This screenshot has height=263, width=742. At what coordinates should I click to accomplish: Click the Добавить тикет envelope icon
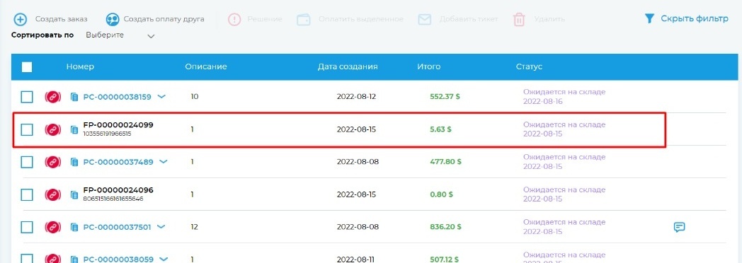(x=425, y=19)
